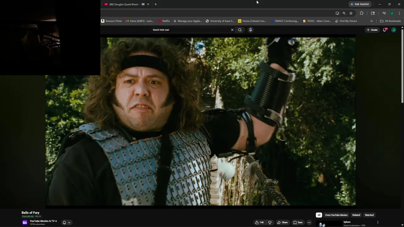Open YouTube Movies & TV channel avatar
Screen dimensions: 404x227
coord(25,222)
